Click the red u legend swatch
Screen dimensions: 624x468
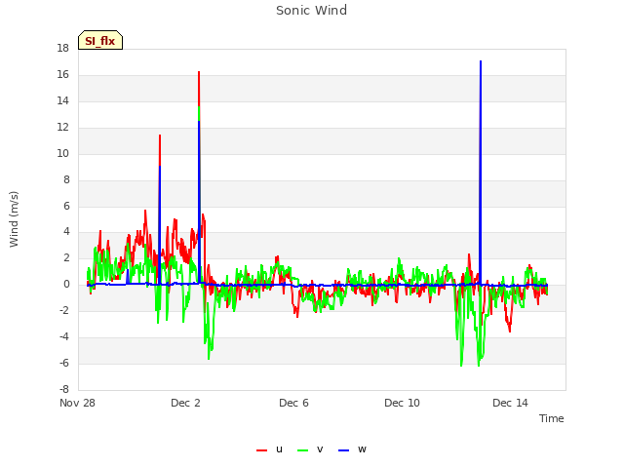click(262, 450)
